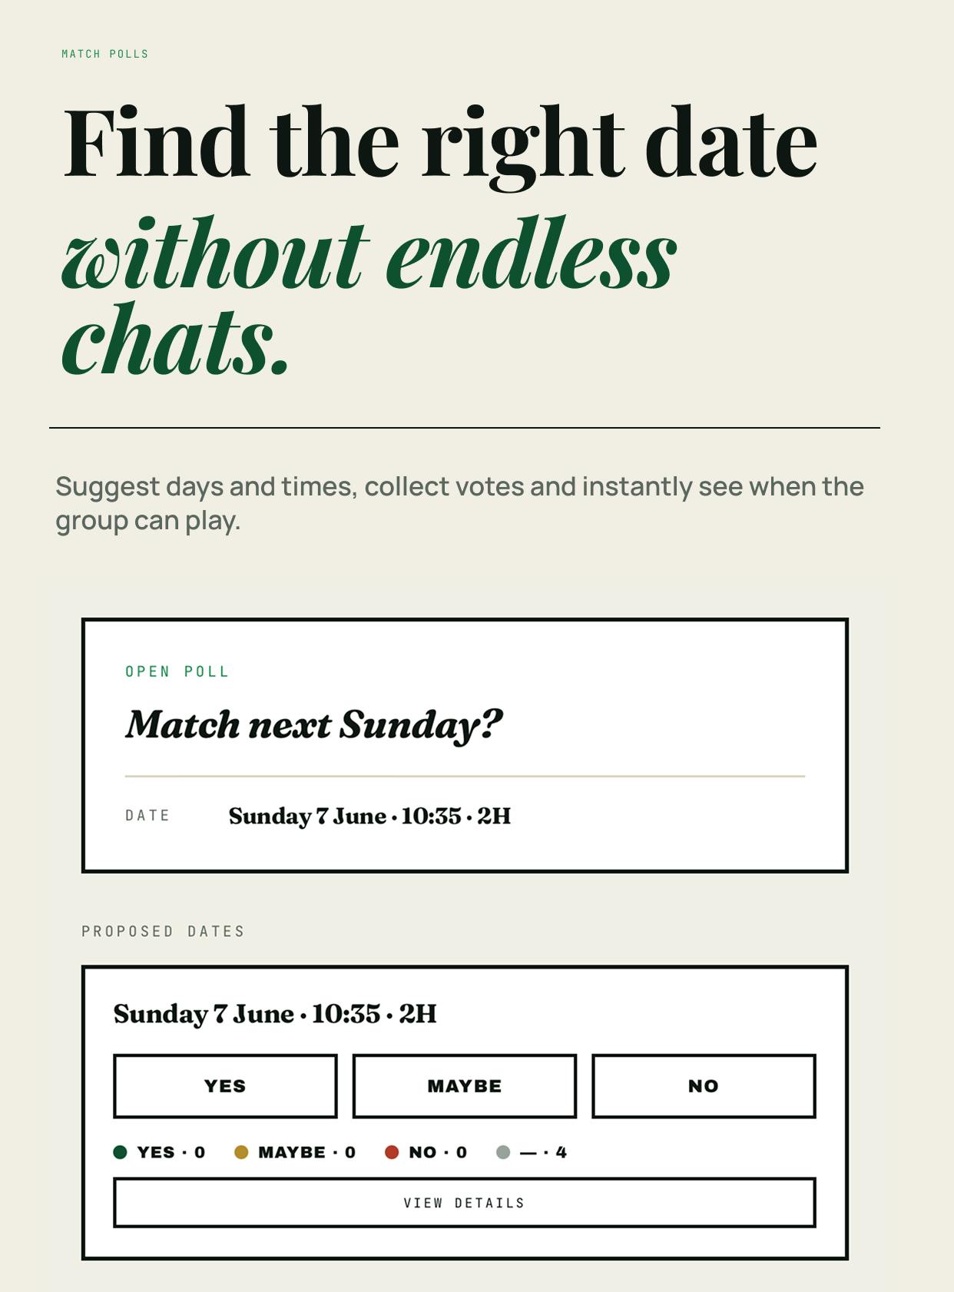Click the PROPOSED DATES heading
This screenshot has height=1292, width=954.
click(163, 931)
